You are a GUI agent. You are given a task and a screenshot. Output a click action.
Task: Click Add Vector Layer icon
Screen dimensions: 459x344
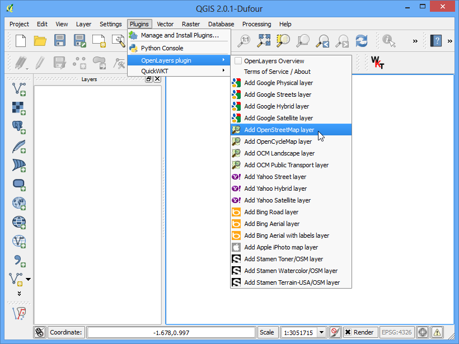tap(19, 89)
